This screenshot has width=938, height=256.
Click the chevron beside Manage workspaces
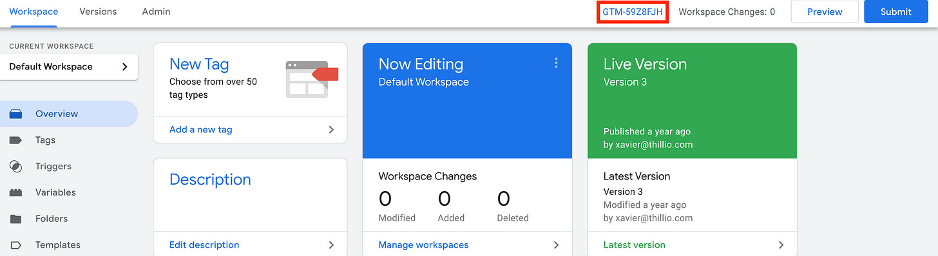556,245
